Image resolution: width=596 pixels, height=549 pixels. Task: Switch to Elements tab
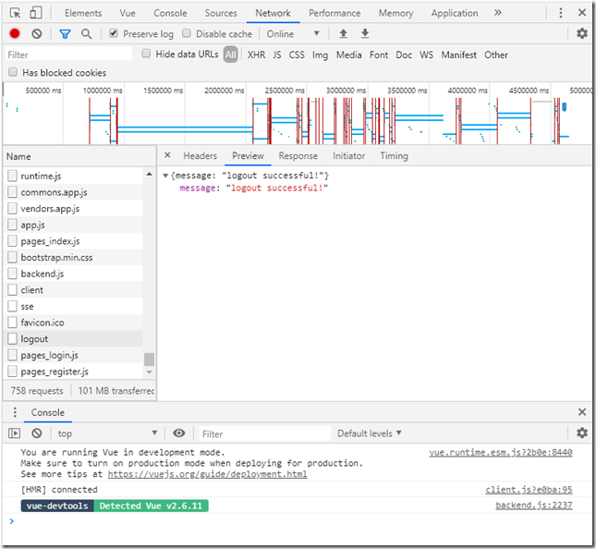pos(83,13)
